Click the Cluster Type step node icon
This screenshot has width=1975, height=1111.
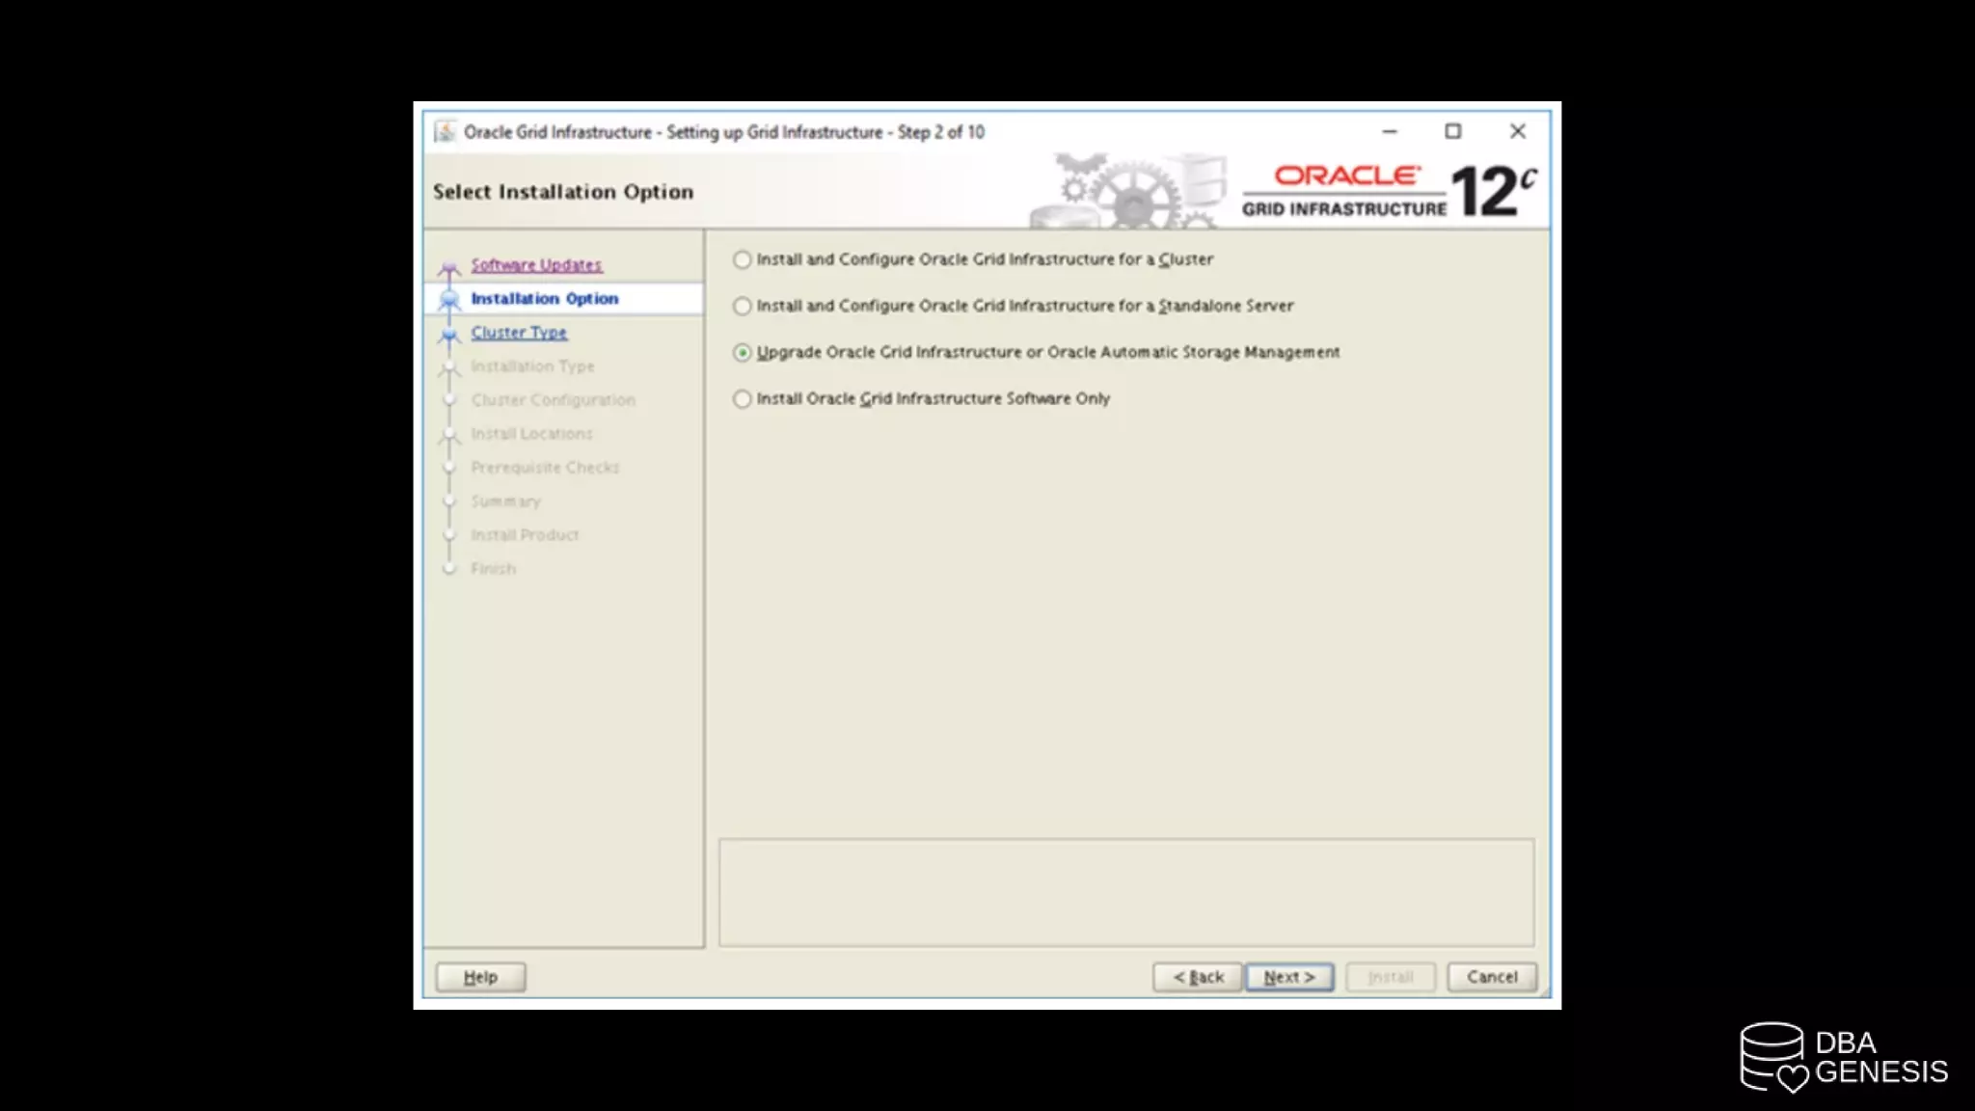coord(448,335)
